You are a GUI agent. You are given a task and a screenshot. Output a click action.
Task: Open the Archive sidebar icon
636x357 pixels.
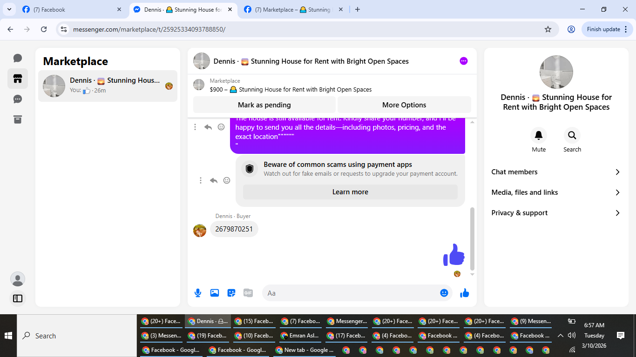coord(18,119)
